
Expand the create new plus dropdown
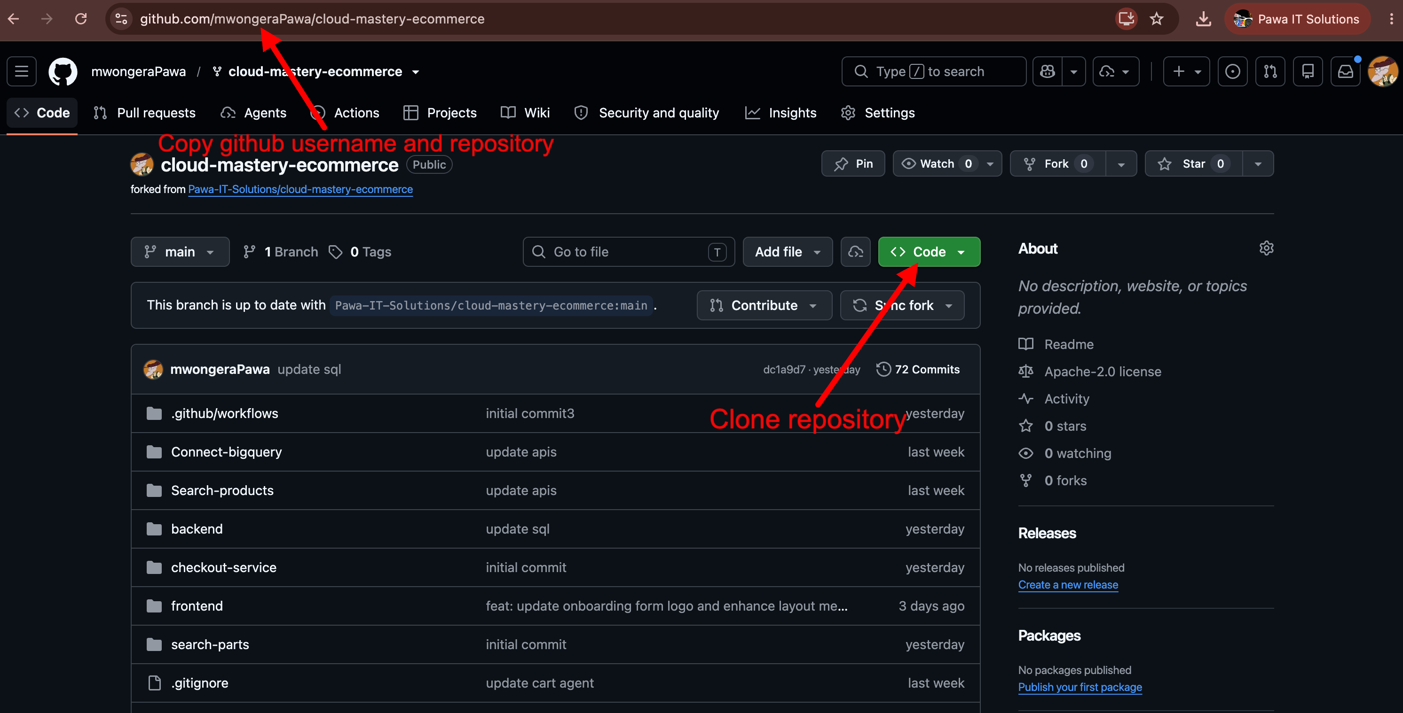click(x=1186, y=71)
